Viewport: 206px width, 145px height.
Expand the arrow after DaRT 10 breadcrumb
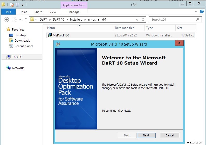coord(67,20)
